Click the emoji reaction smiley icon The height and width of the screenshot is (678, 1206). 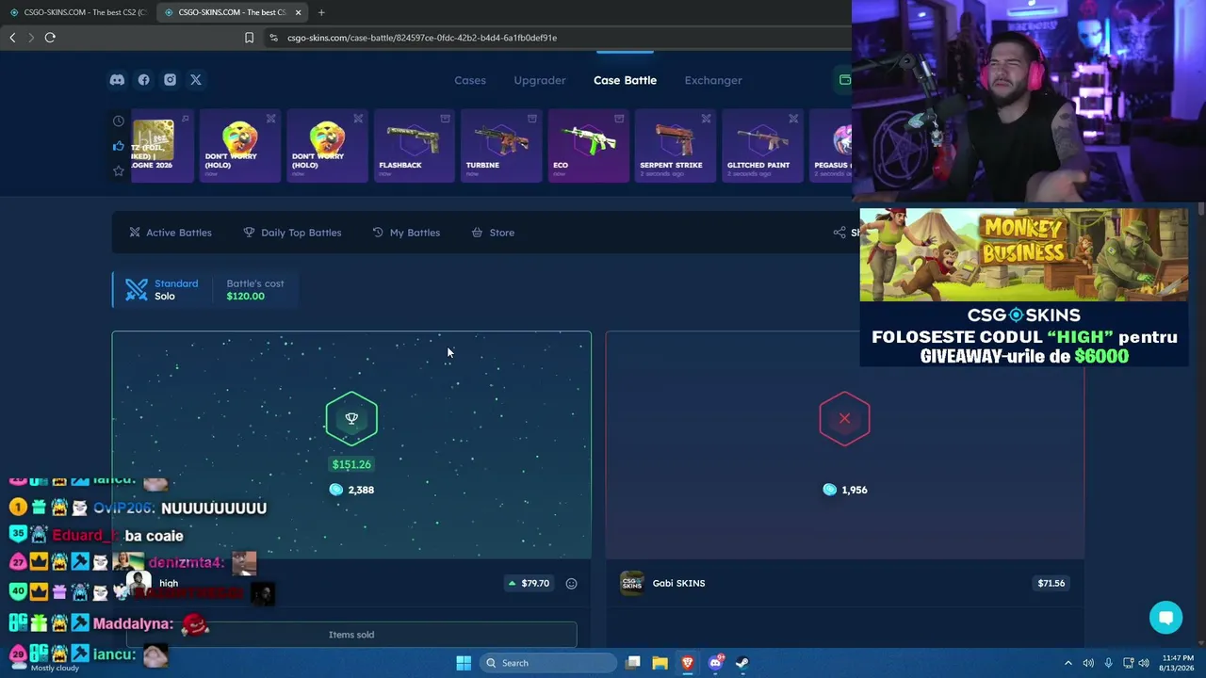(571, 584)
